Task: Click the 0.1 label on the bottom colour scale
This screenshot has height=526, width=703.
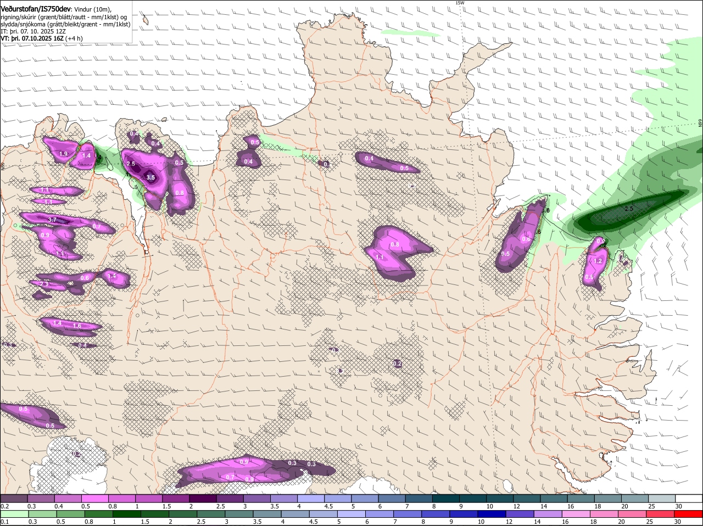Action: point(4,522)
